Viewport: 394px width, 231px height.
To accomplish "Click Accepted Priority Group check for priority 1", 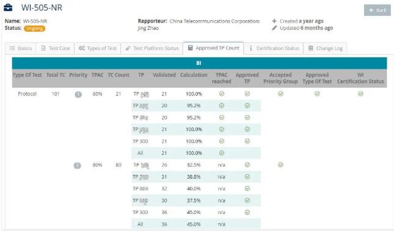I will 280,94.
